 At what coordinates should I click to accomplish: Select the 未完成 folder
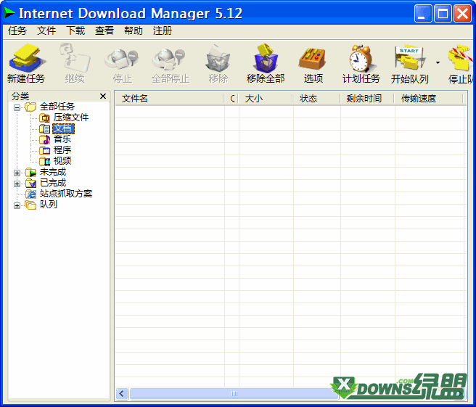tap(53, 172)
